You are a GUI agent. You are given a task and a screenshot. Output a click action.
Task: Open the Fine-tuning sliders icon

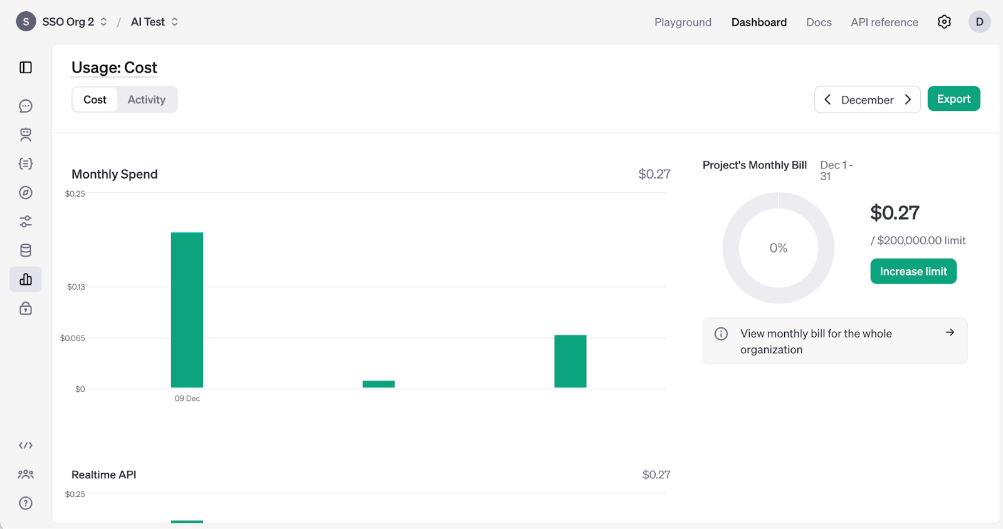[26, 222]
